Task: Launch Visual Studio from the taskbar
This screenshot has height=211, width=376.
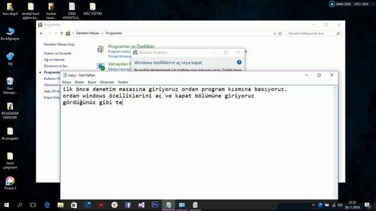Action: click(142, 205)
